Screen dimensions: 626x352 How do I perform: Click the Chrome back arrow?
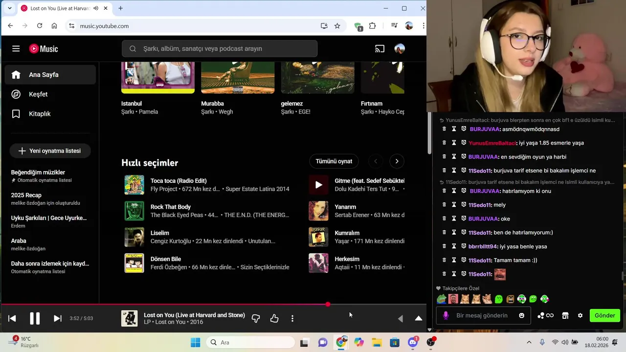pos(10,26)
